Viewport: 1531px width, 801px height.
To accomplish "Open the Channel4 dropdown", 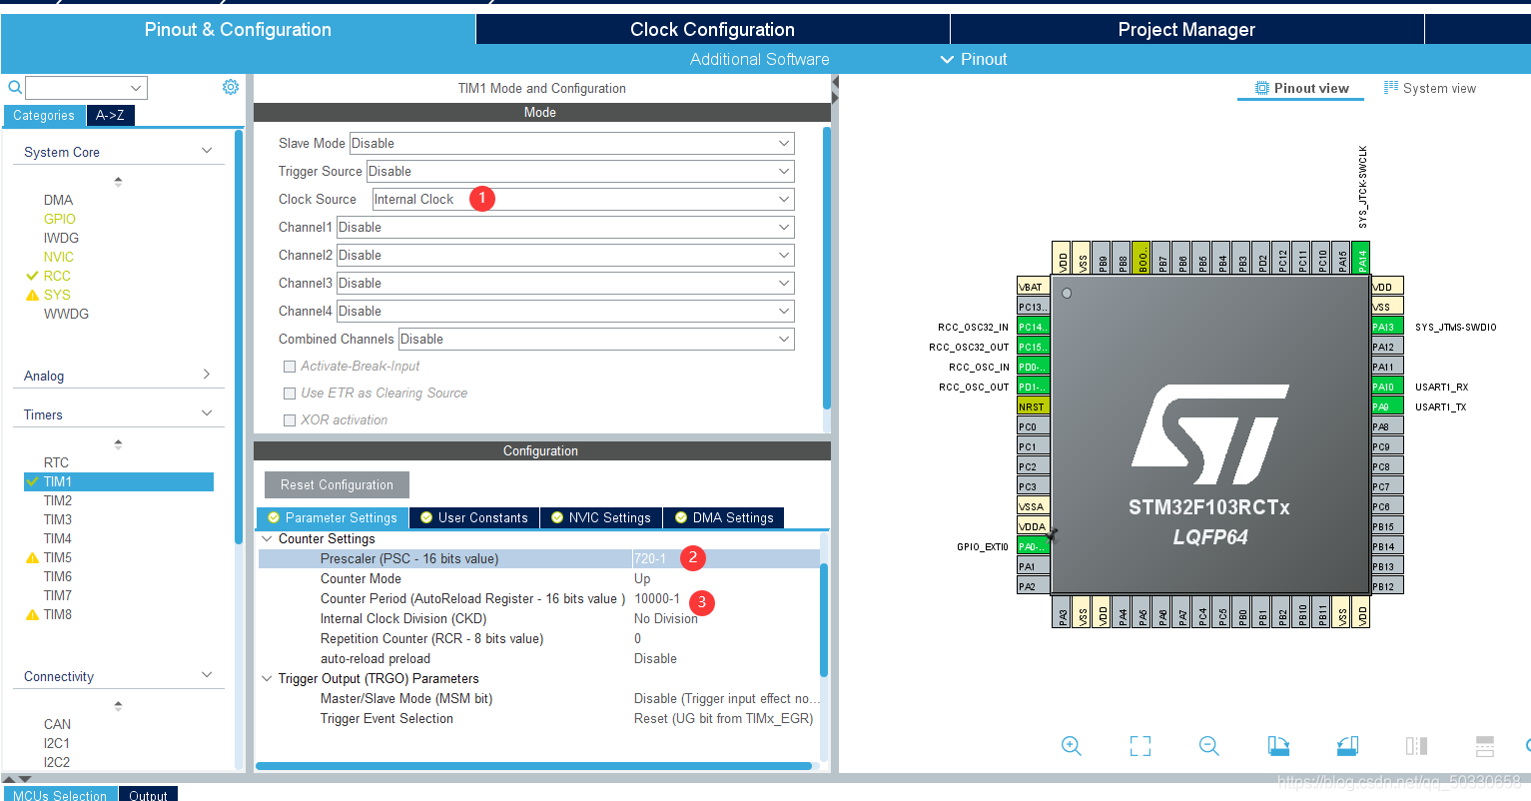I will tap(565, 311).
